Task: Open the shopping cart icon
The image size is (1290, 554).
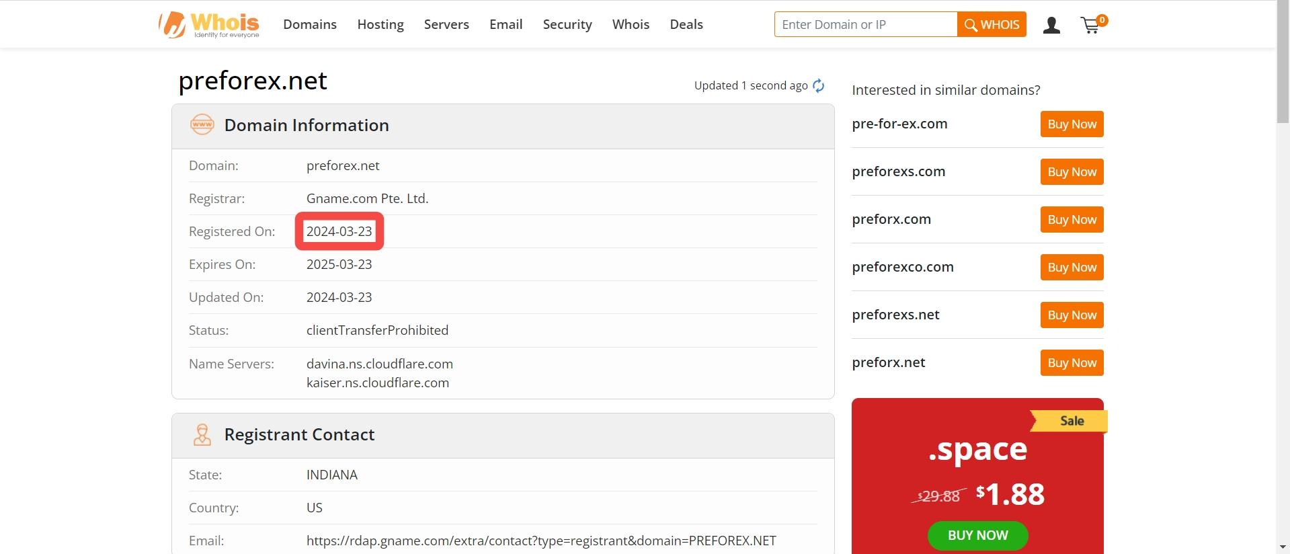Action: pos(1093,24)
